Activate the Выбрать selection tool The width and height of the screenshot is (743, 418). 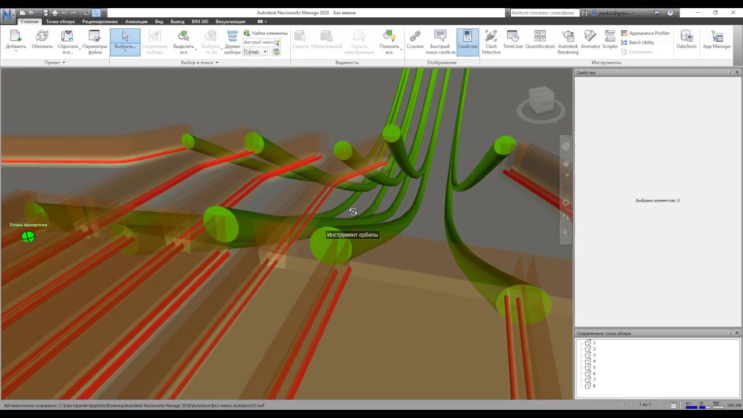tap(125, 42)
